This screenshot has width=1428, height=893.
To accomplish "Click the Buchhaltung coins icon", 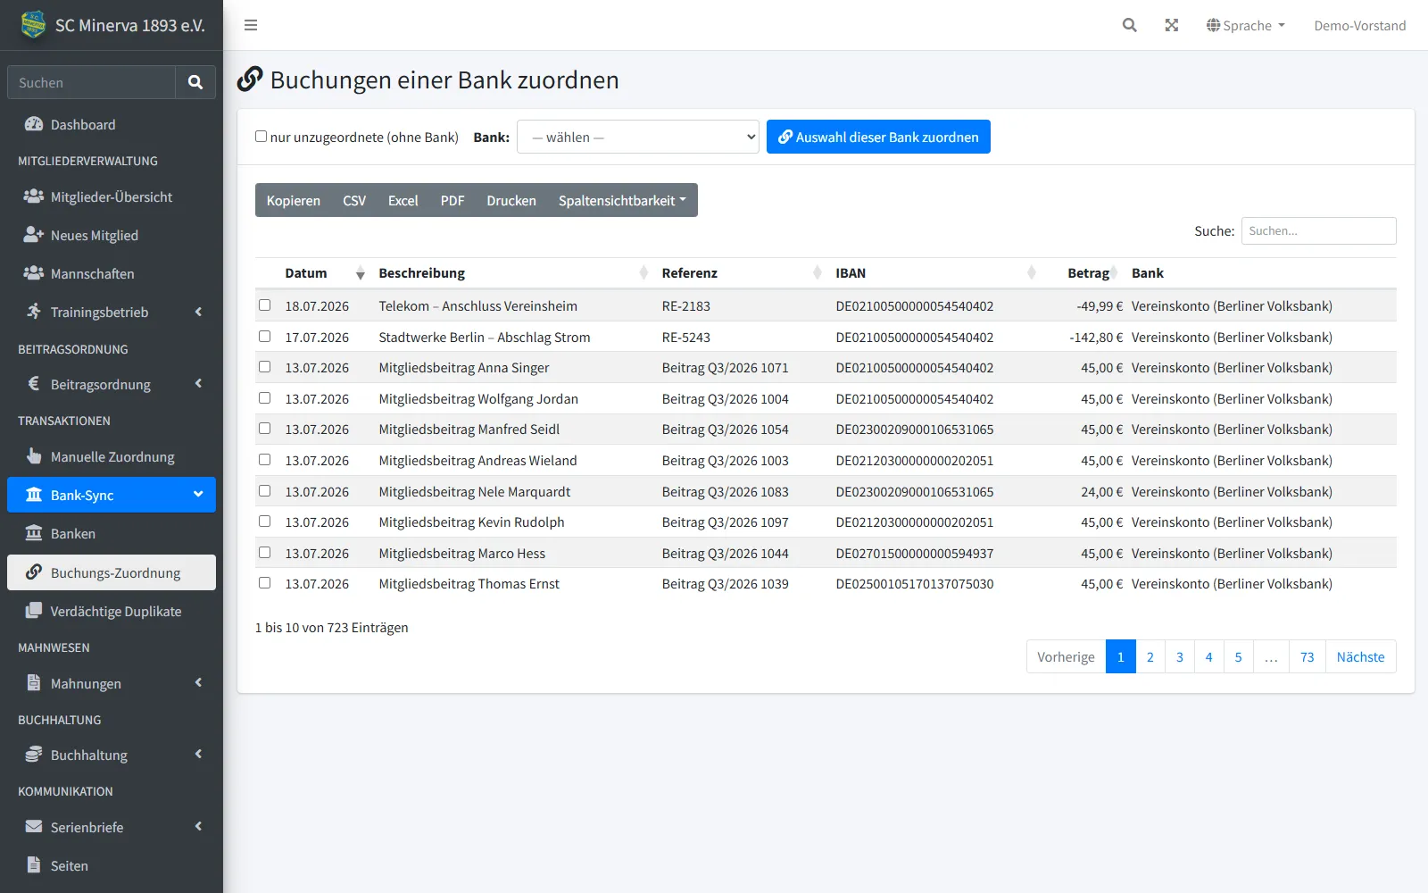I will (34, 755).
